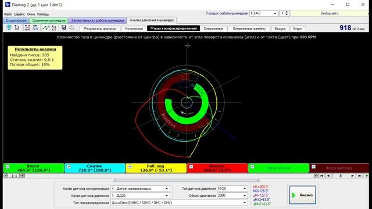Expand pressure sensor type PX20 dropdown
The width and height of the screenshot is (372, 209).
233,188
